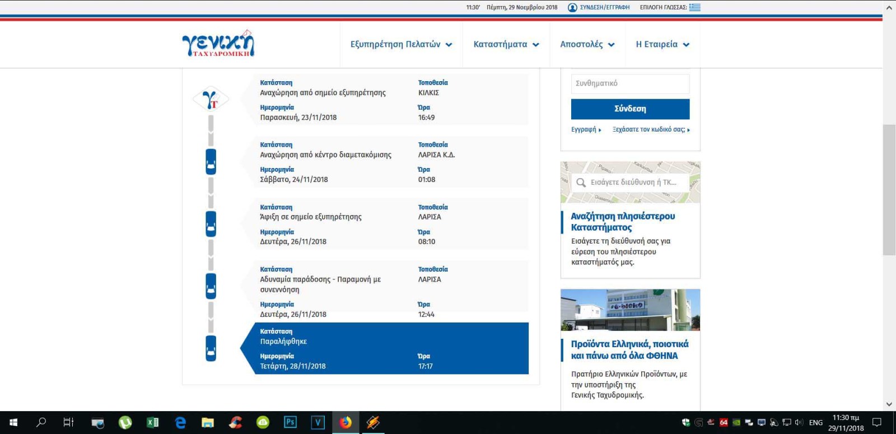Click the Συνθηματικό password field
Viewport: 896px width, 434px height.
(x=630, y=83)
